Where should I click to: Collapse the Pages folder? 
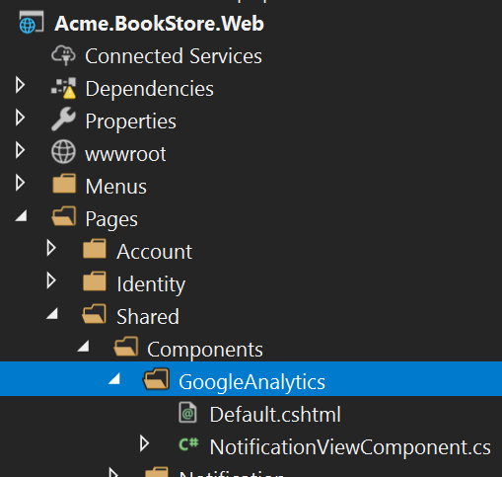tap(22, 216)
